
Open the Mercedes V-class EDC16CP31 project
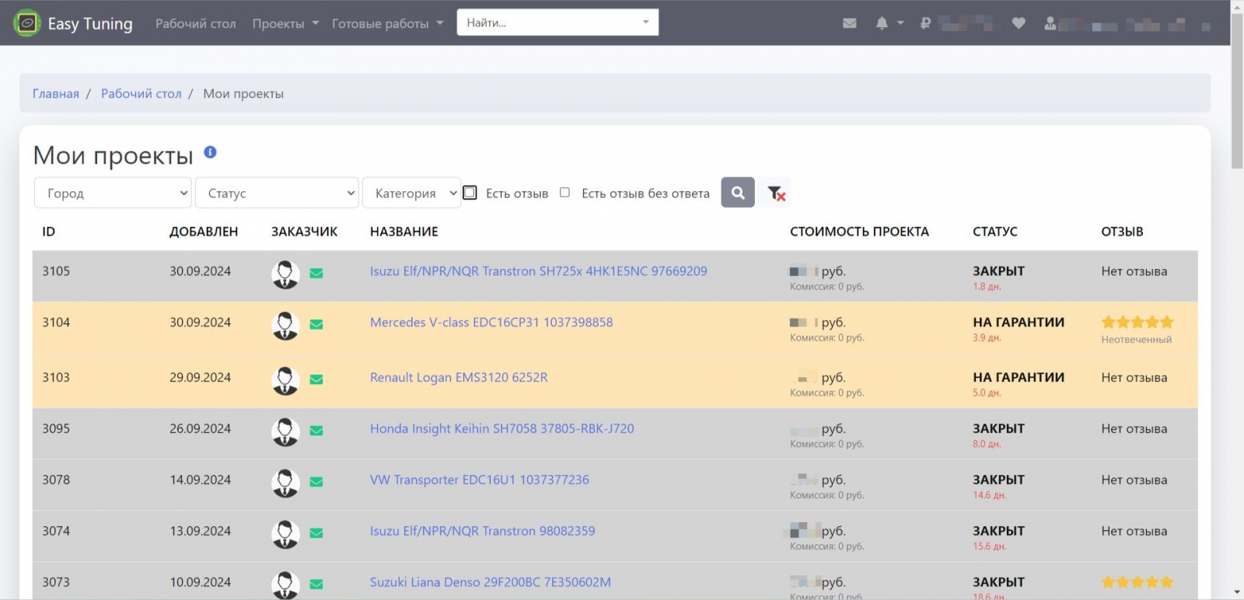click(491, 323)
